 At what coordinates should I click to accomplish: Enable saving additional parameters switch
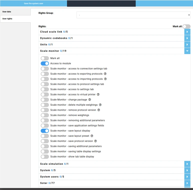(45, 146)
